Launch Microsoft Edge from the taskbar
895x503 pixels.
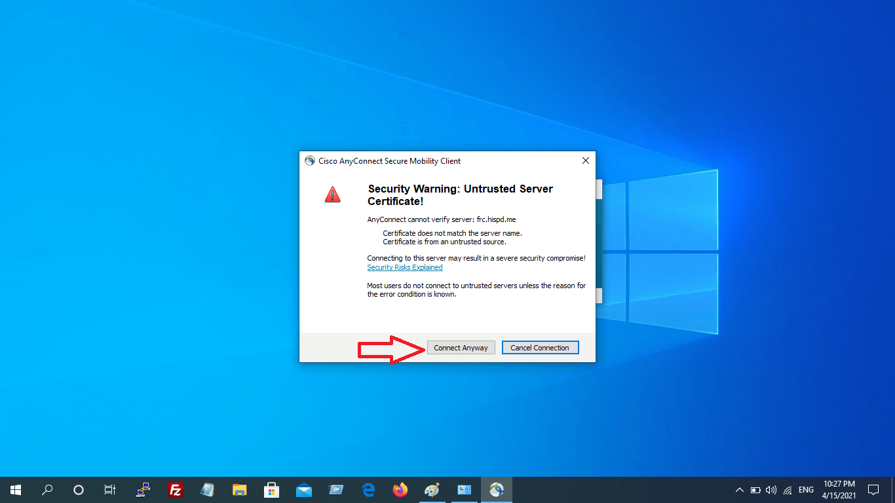pos(368,489)
